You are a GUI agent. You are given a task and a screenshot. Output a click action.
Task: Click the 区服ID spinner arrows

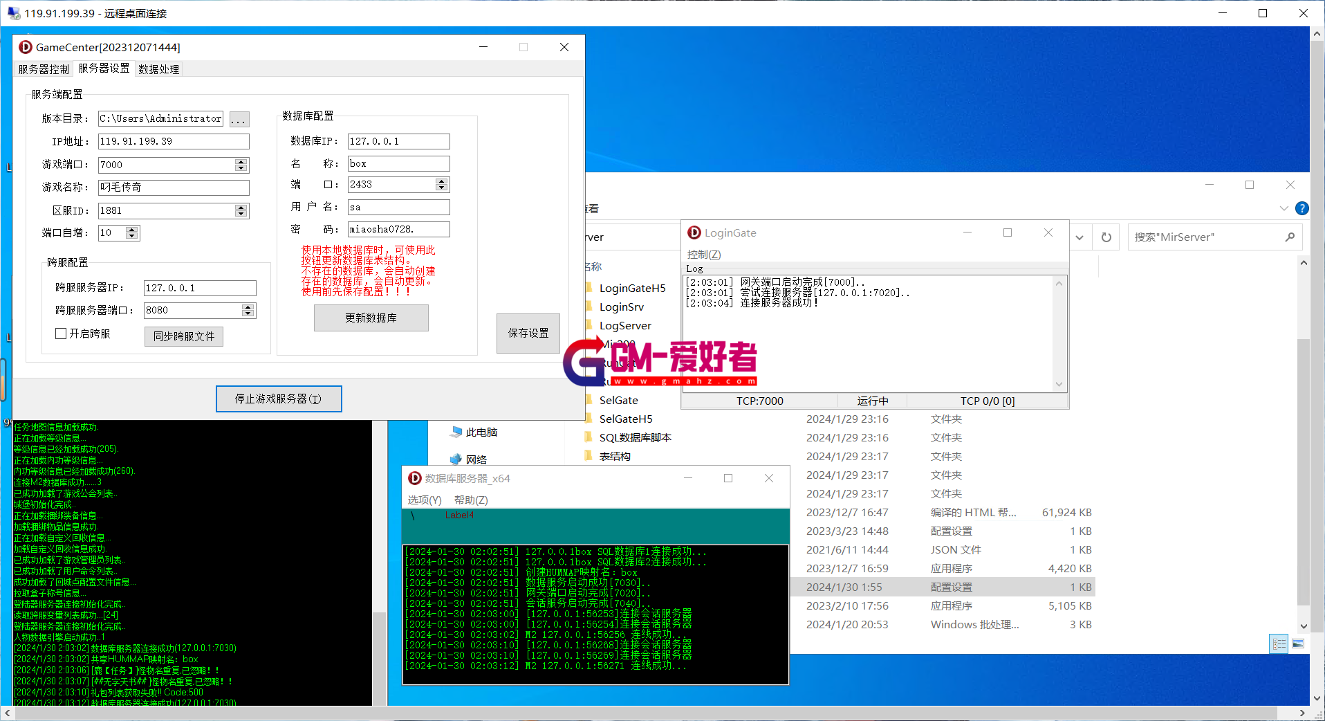click(241, 210)
